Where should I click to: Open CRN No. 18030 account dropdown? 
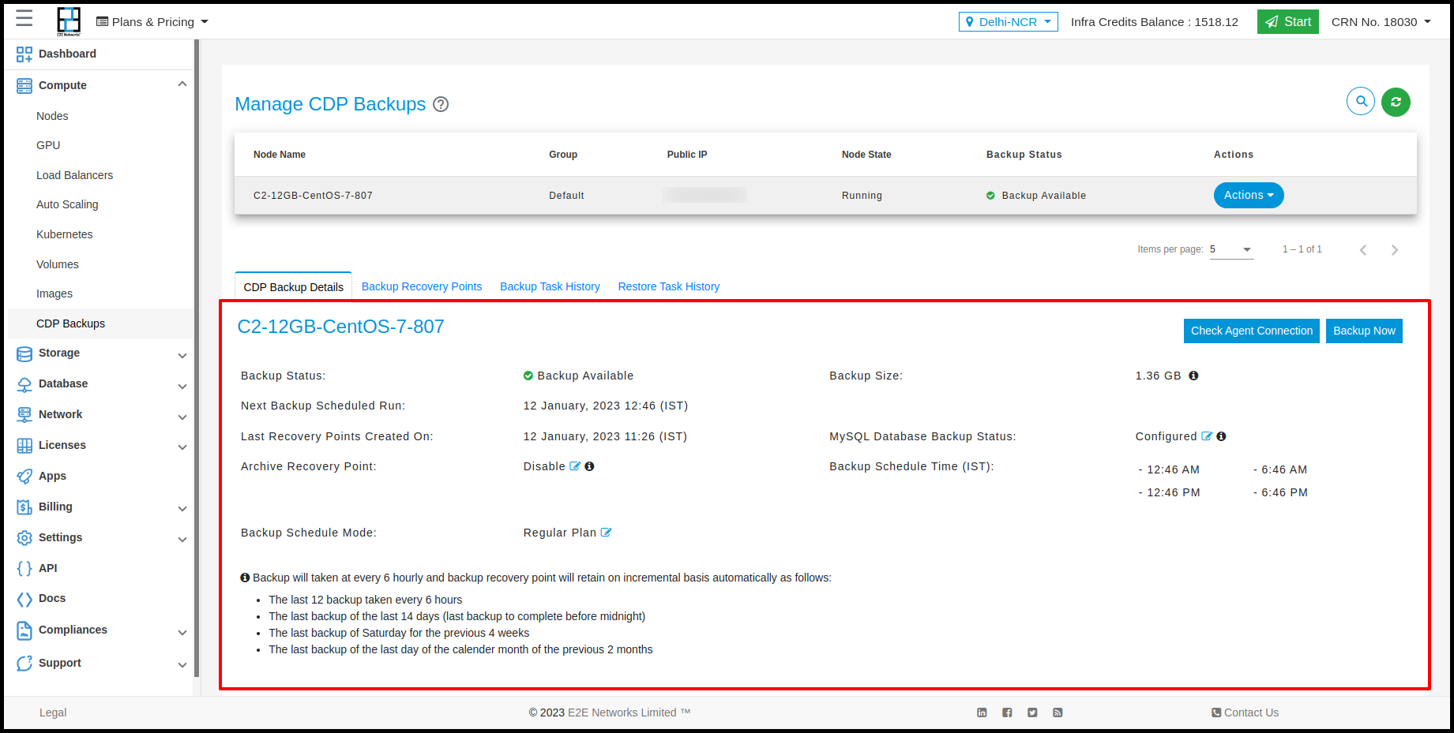(x=1381, y=22)
